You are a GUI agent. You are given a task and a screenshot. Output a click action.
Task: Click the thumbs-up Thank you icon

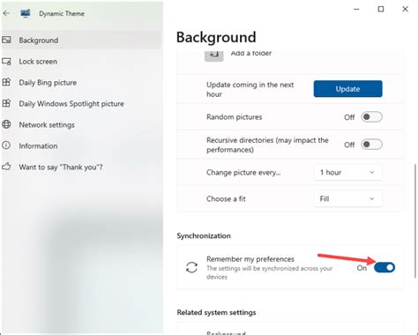[6, 167]
